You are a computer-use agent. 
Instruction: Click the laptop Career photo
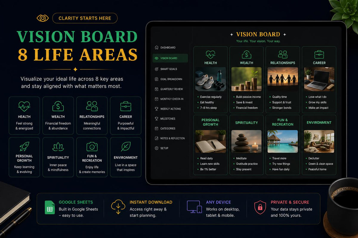(x=319, y=79)
